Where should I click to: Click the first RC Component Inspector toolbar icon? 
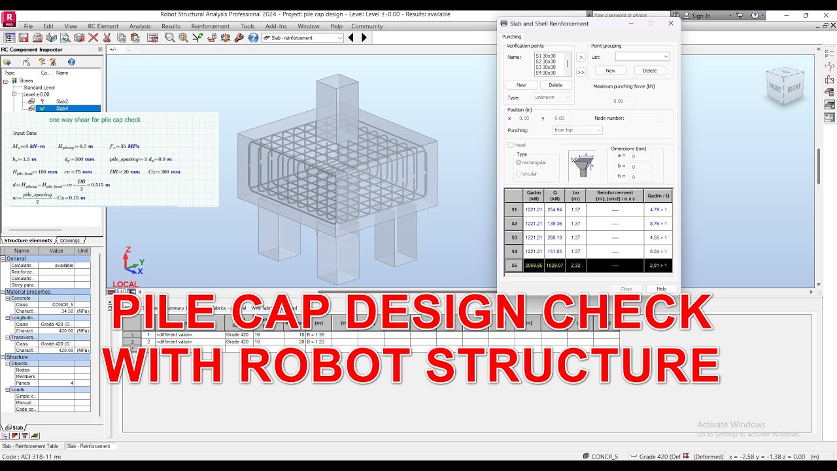pos(7,62)
